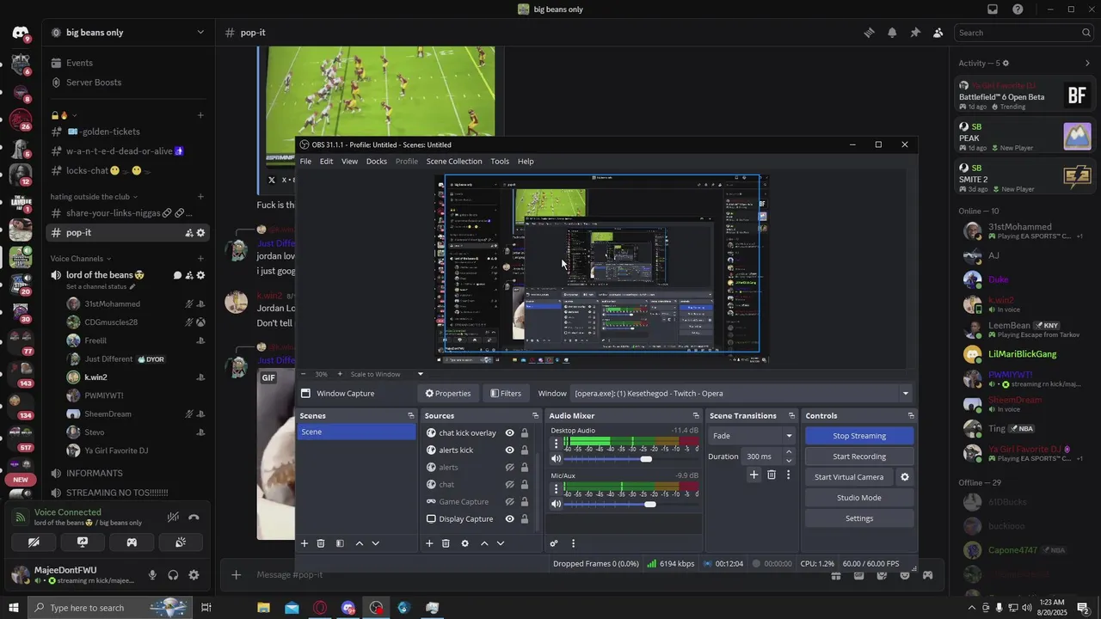
Task: Toggle Discord microphone mute
Action: coord(152,575)
